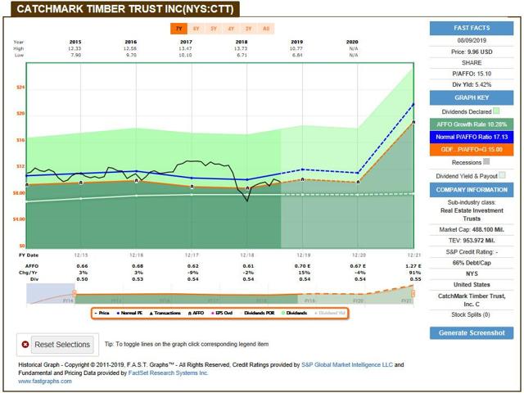
Task: Click the Recessions gray swatch
Action: click(x=486, y=162)
